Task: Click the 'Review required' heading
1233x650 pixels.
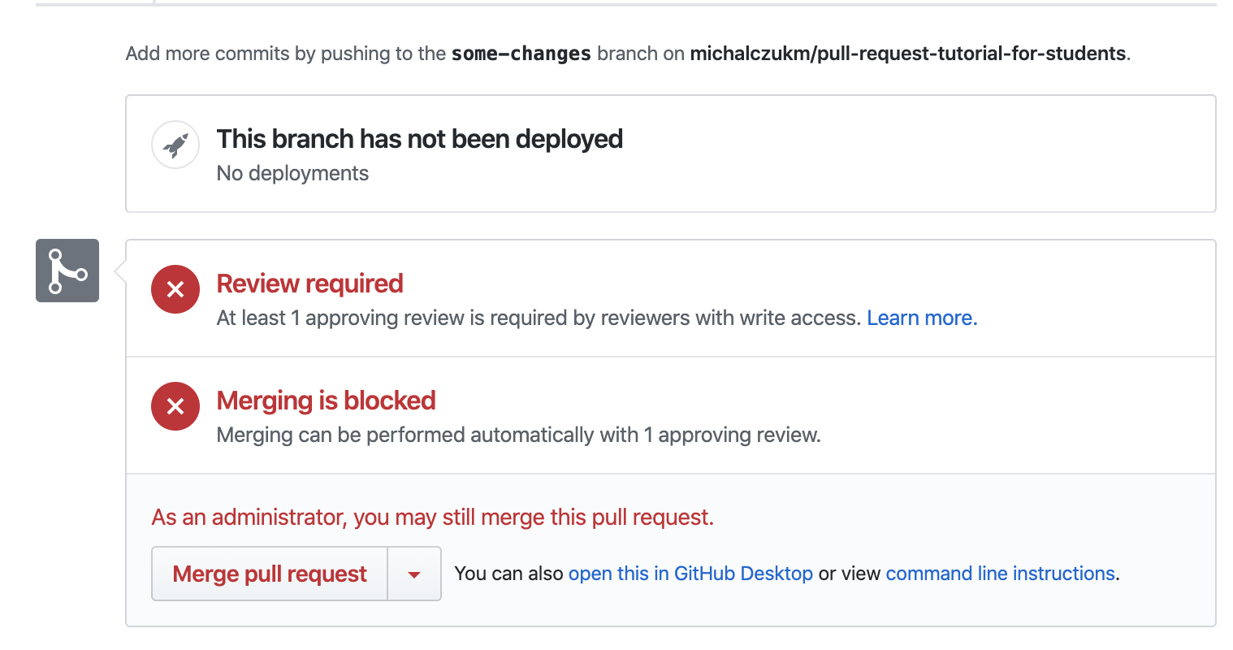Action: tap(309, 284)
